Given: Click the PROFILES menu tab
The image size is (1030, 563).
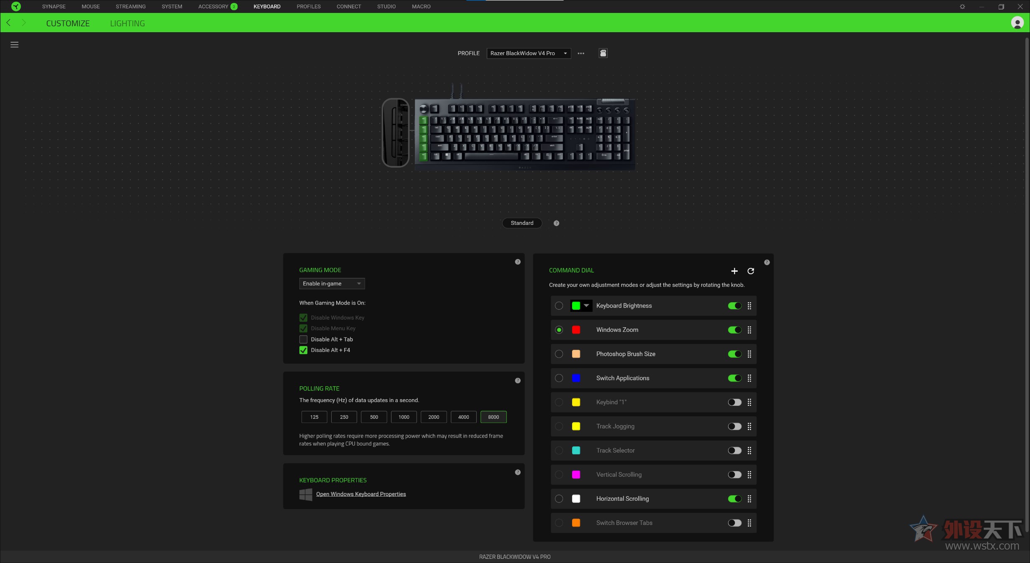Looking at the screenshot, I should [x=309, y=6].
